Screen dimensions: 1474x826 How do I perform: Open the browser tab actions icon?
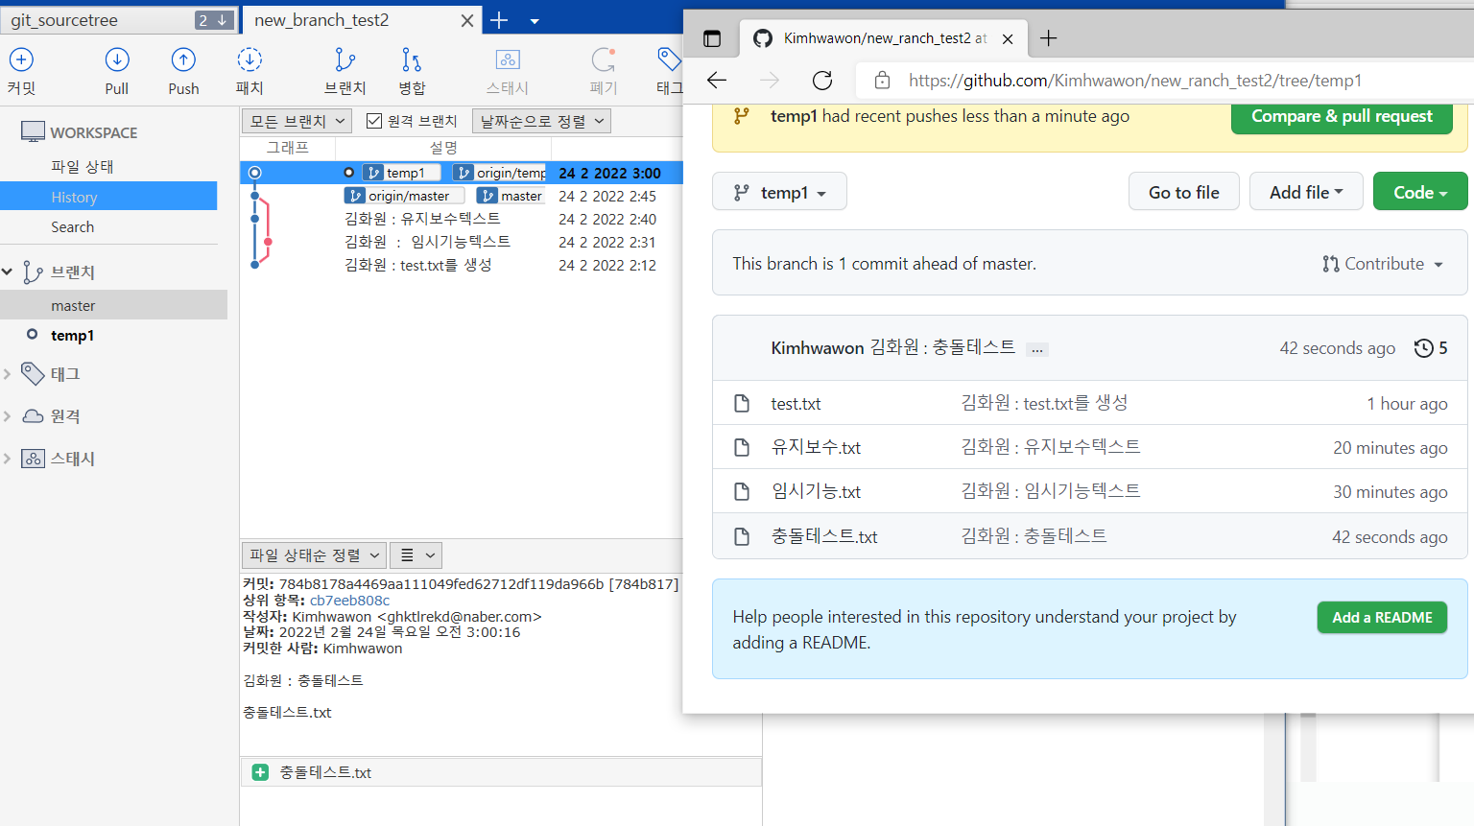712,38
